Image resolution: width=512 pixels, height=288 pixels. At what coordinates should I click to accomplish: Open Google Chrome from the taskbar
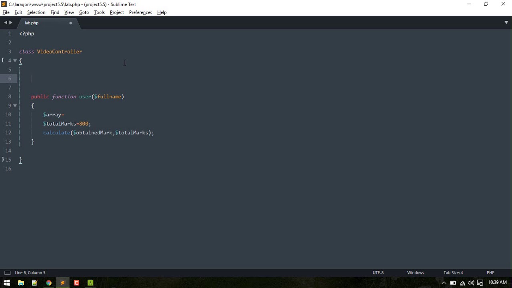click(x=48, y=283)
